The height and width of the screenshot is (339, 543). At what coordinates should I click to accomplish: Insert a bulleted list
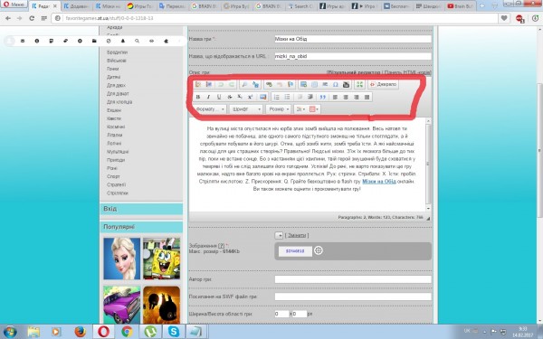click(x=287, y=97)
